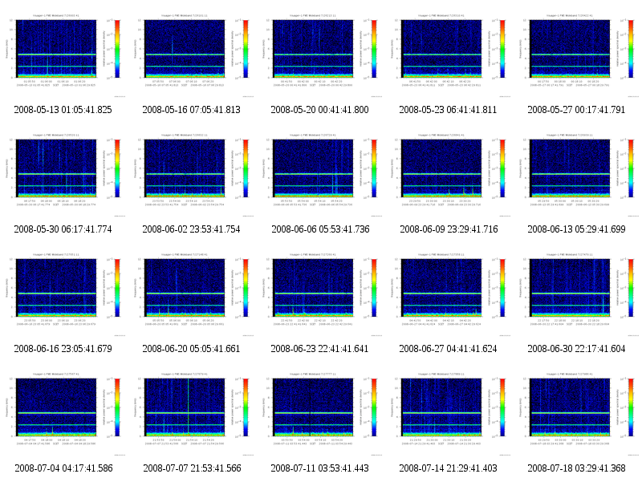Click the caption 2008-06-09 23:29:41.716
The height and width of the screenshot is (478, 642).
pos(449,229)
